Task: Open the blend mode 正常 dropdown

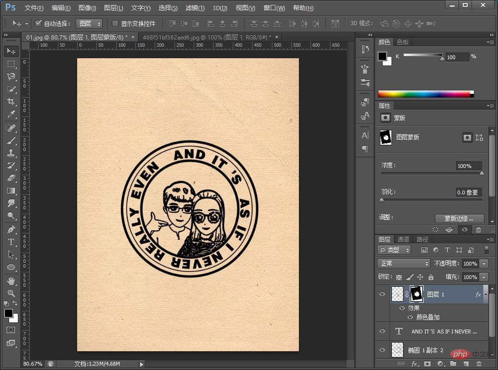Action: click(x=404, y=264)
